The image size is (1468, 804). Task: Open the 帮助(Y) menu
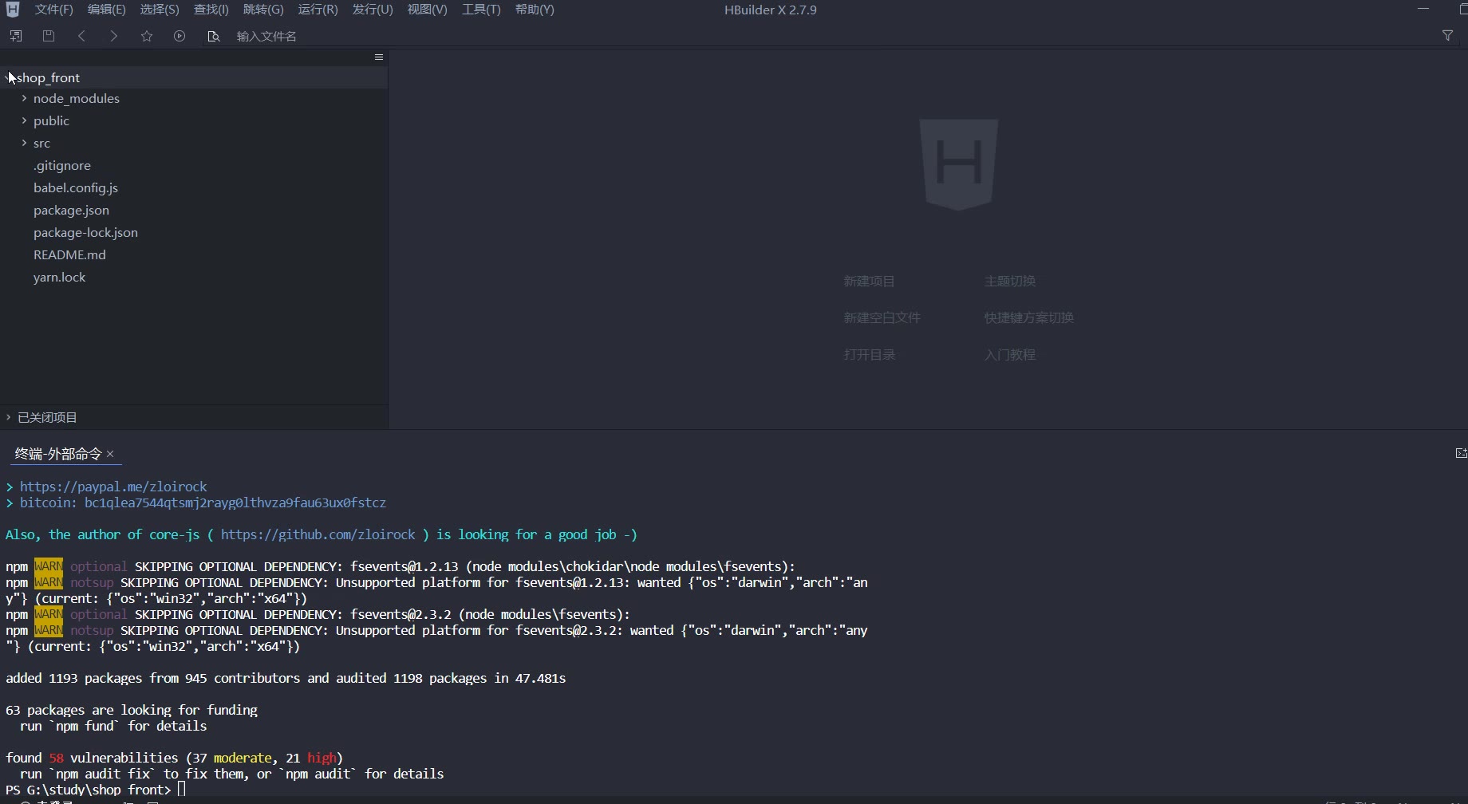tap(535, 10)
